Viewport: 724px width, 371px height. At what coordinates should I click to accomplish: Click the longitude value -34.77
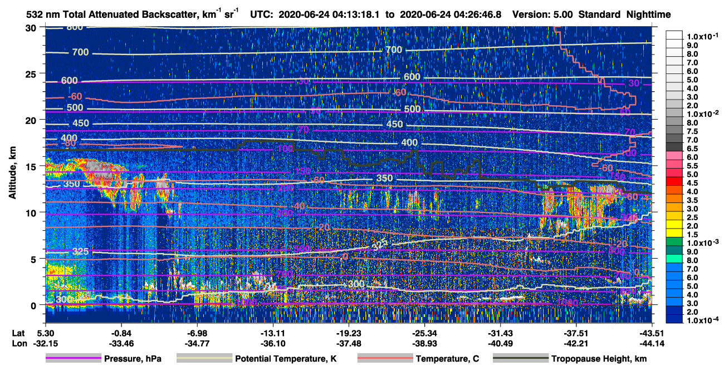pos(197,343)
